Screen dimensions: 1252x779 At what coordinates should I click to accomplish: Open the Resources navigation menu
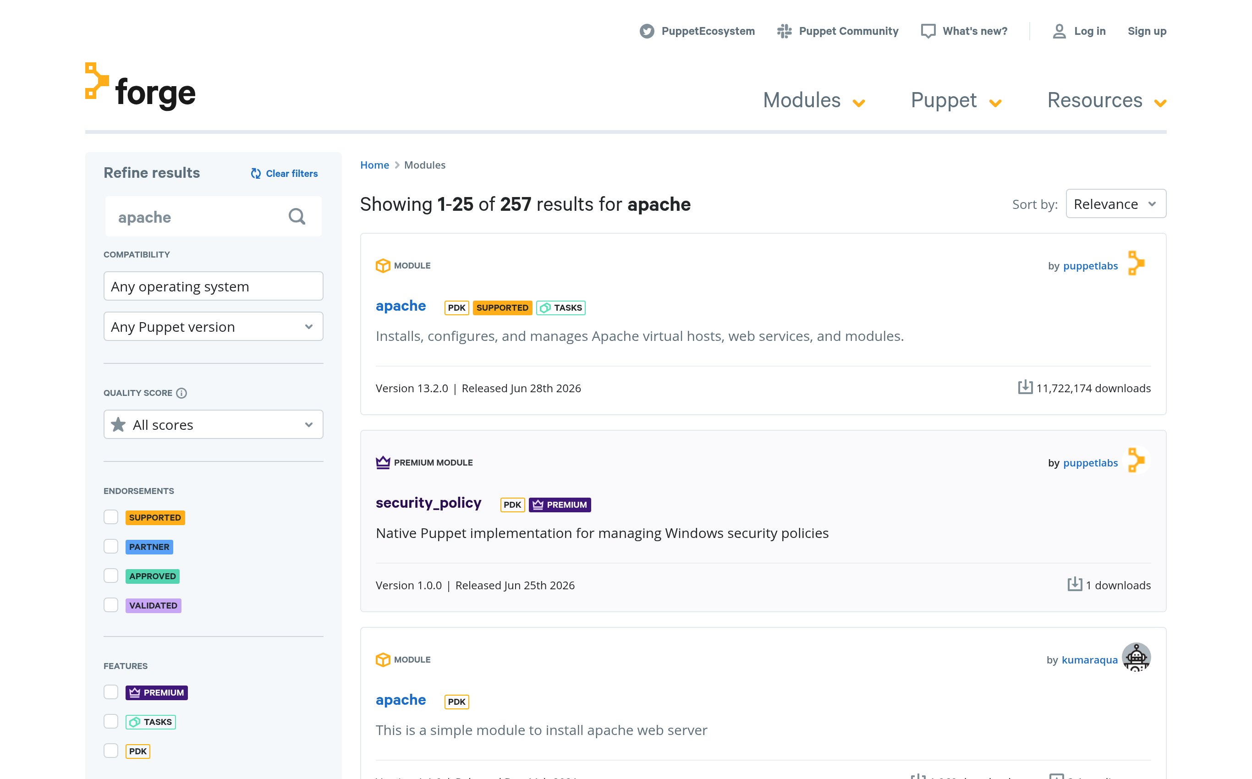(x=1095, y=100)
